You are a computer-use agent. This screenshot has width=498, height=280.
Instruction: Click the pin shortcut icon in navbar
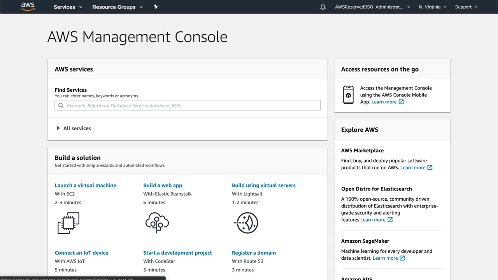click(x=156, y=7)
